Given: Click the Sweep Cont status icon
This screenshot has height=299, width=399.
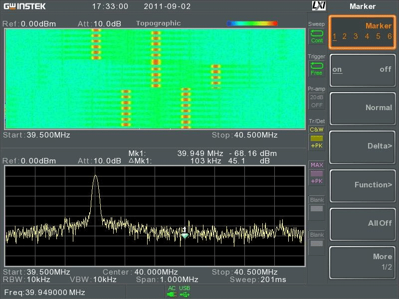Looking at the screenshot, I should (x=317, y=36).
